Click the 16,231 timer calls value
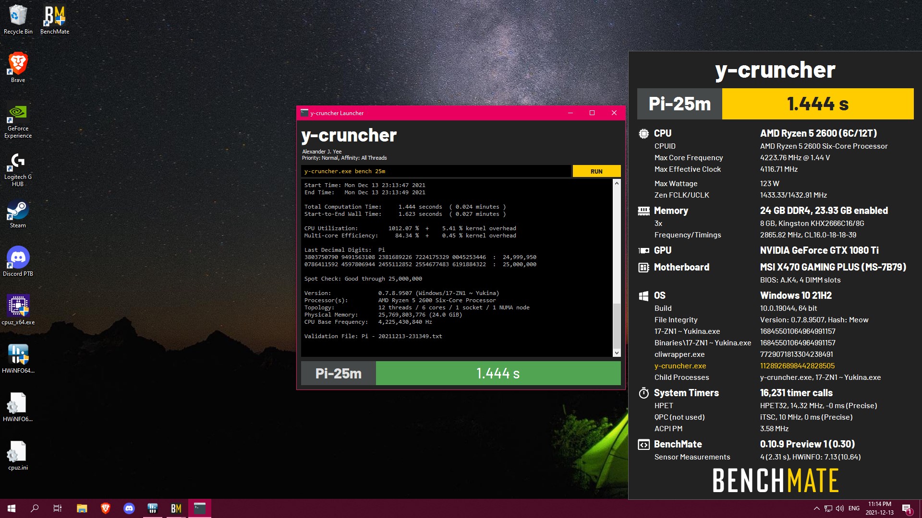 (796, 393)
